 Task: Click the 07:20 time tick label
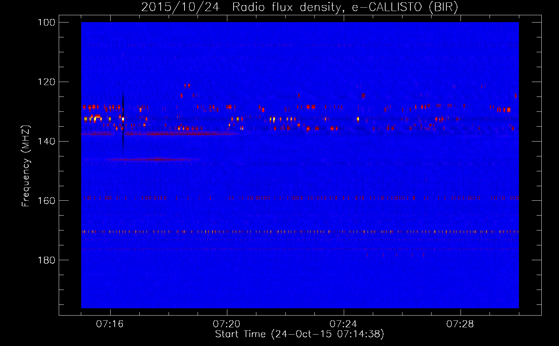pos(227,324)
